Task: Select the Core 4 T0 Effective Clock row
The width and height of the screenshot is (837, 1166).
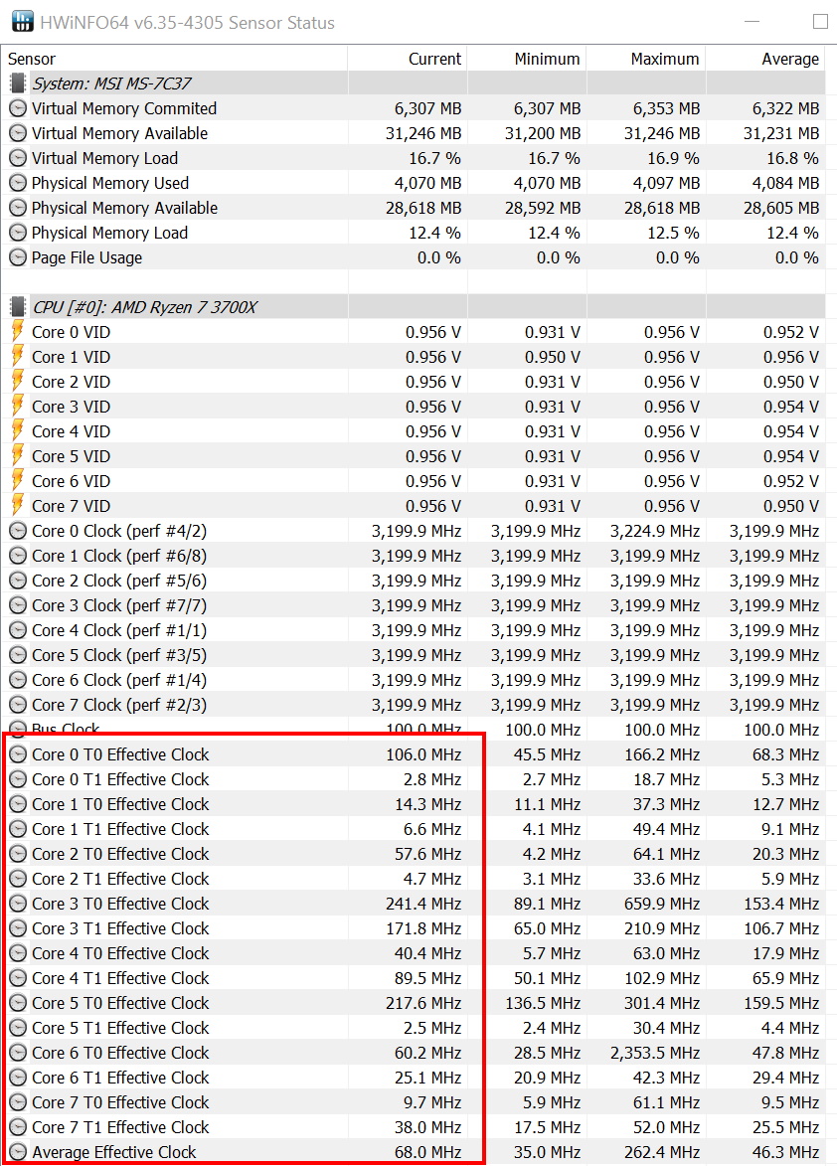Action: coord(414,953)
